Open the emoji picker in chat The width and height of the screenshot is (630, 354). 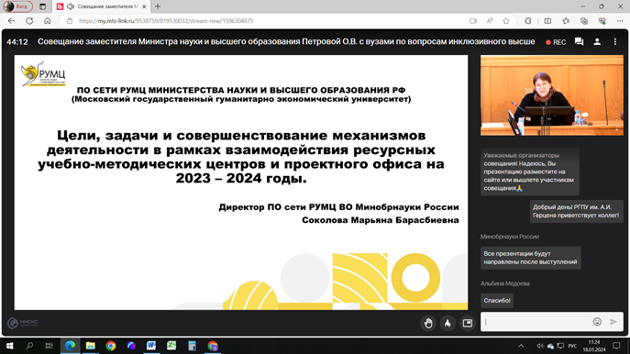tap(598, 322)
